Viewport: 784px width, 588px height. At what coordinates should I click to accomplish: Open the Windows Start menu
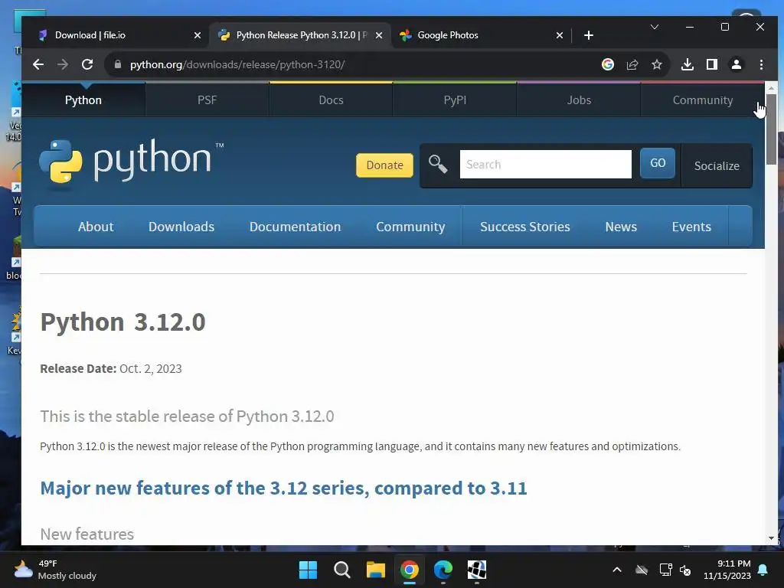[308, 570]
